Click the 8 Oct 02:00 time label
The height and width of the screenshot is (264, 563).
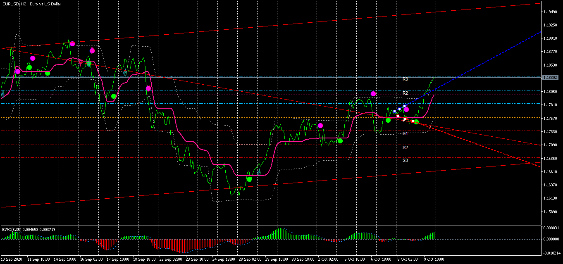point(408,259)
